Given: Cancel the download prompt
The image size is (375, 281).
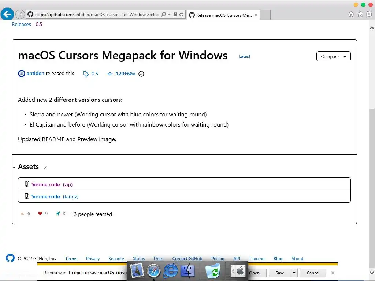Looking at the screenshot, I should (x=313, y=273).
